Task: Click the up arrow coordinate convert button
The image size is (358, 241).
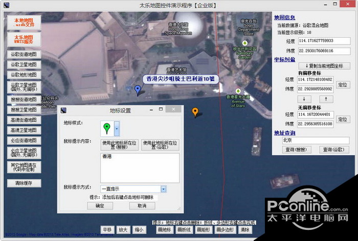Action: coord(326,99)
